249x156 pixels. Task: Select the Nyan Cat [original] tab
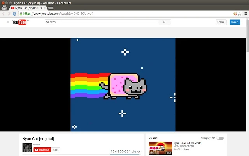coord(26,8)
